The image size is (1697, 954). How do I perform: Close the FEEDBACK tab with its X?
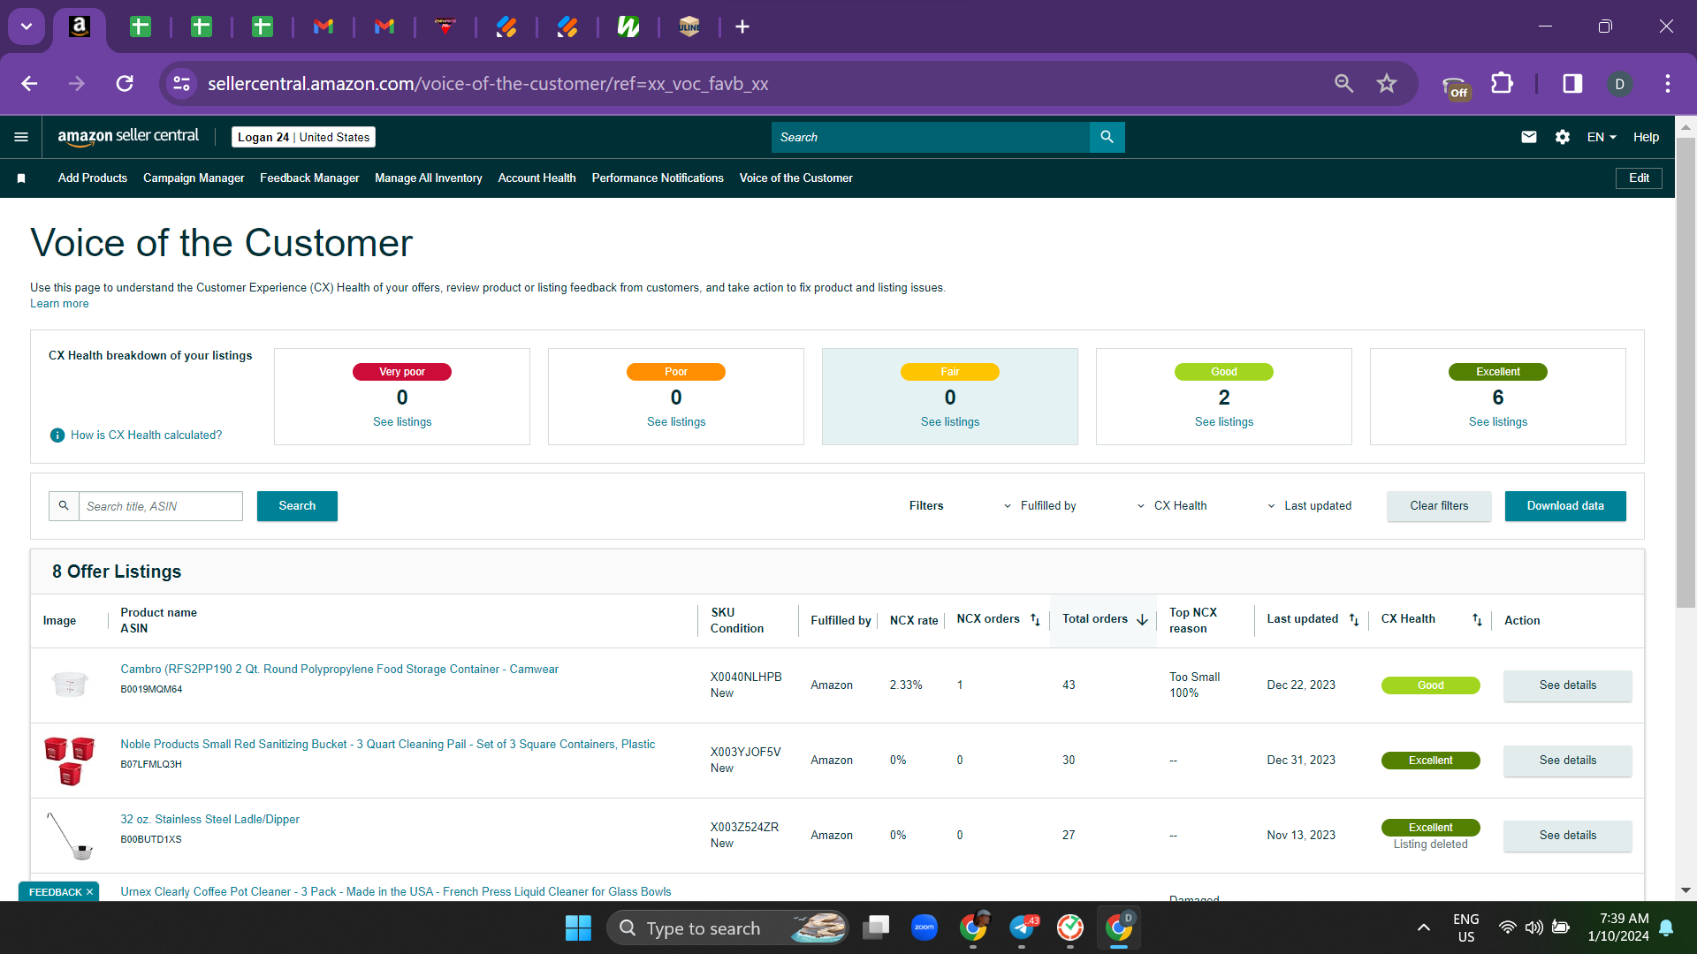pos(89,892)
